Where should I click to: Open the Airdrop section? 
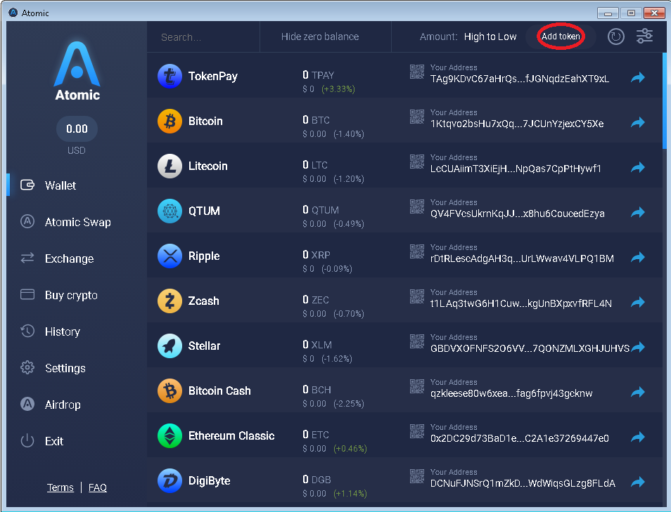click(x=63, y=405)
